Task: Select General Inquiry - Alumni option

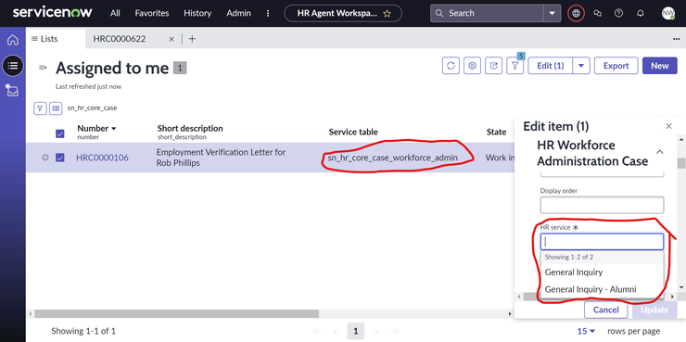Action: point(602,289)
